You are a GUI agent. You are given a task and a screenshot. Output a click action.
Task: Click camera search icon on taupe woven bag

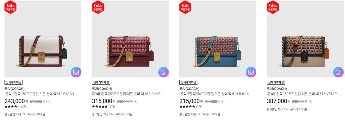pos(338,72)
